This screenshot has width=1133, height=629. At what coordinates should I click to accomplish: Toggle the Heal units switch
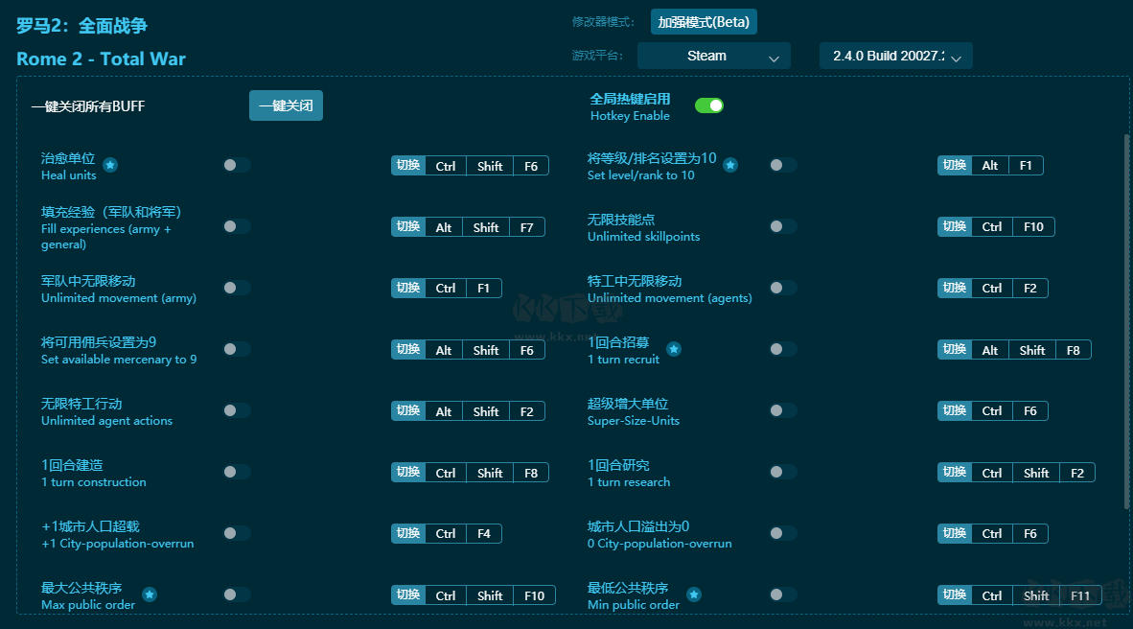237,165
